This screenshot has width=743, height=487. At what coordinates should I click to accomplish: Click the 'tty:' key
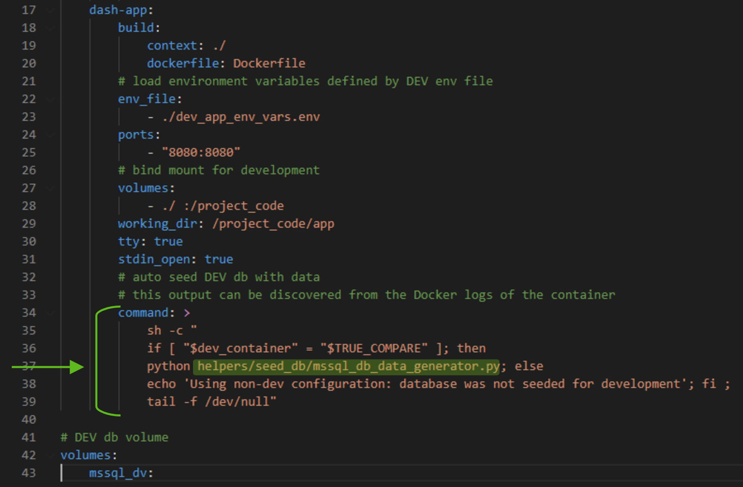pyautogui.click(x=132, y=242)
